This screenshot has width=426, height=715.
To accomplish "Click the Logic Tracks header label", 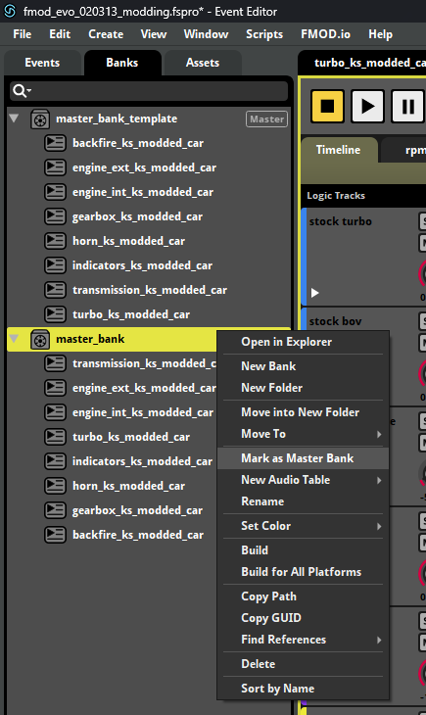I will [336, 196].
